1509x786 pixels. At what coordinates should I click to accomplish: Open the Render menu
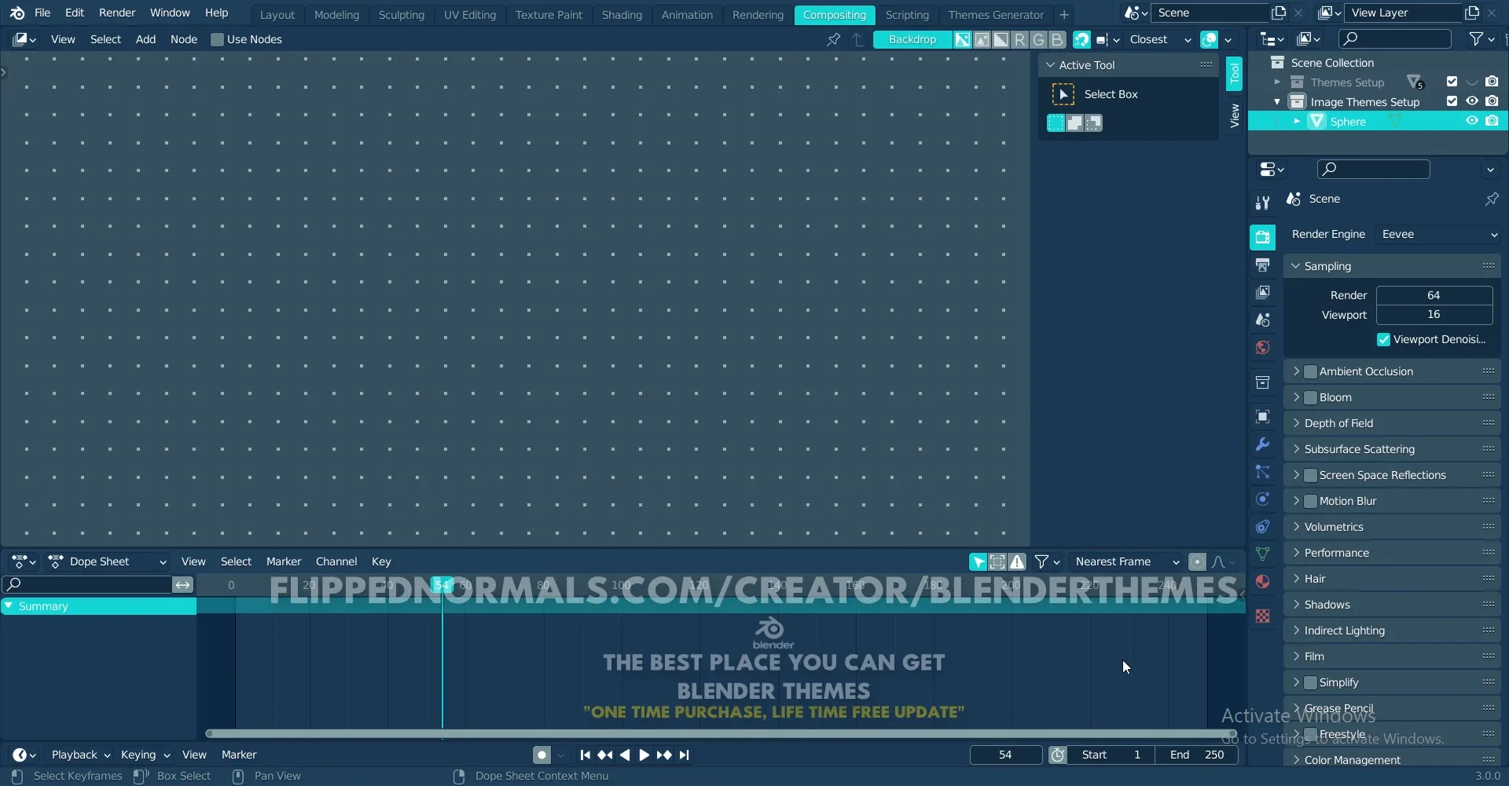click(117, 13)
